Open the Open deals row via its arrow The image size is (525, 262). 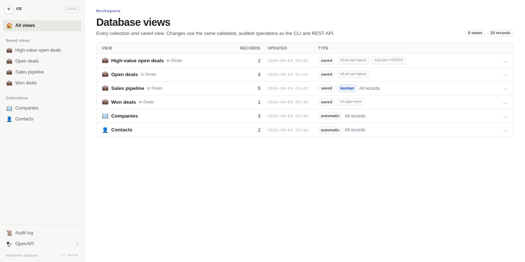[x=505, y=75]
